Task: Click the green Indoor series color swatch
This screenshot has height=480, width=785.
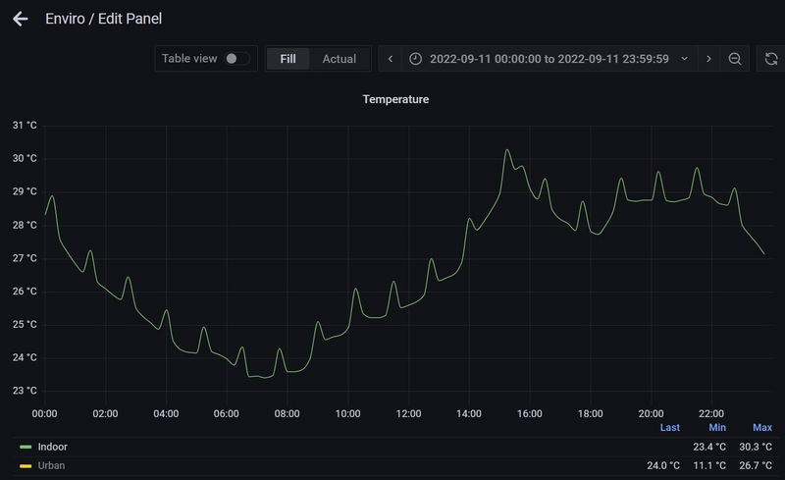Action: point(26,447)
